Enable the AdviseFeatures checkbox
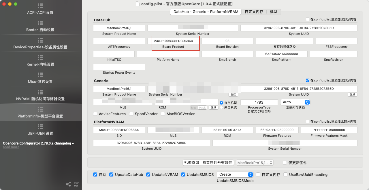This screenshot has height=190, width=369. [x=95, y=114]
